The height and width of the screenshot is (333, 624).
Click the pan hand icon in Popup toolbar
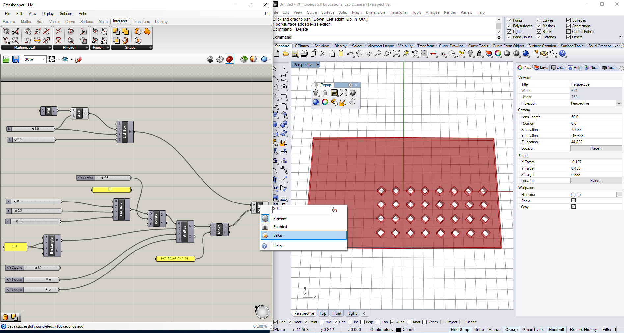tap(352, 102)
